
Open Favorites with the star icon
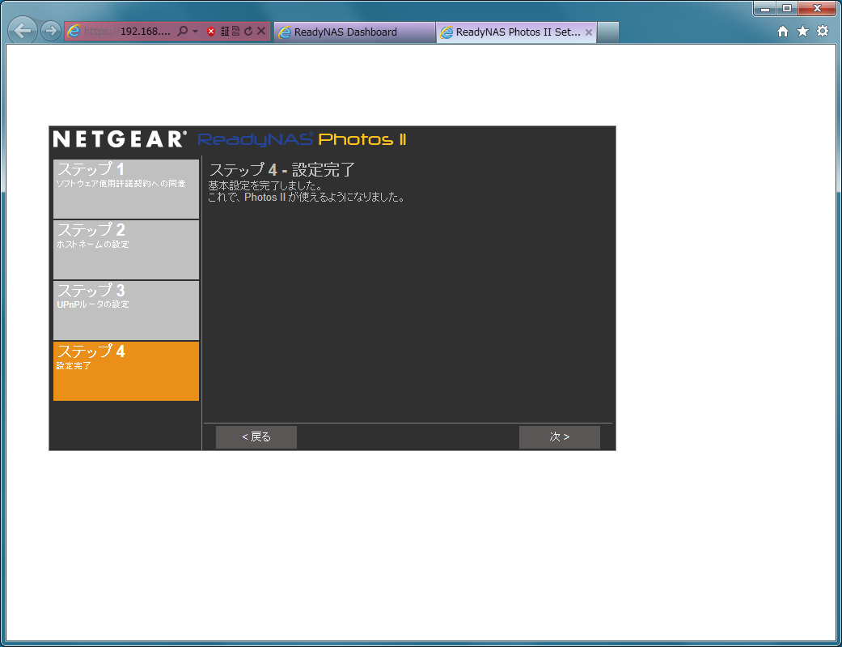coord(802,32)
